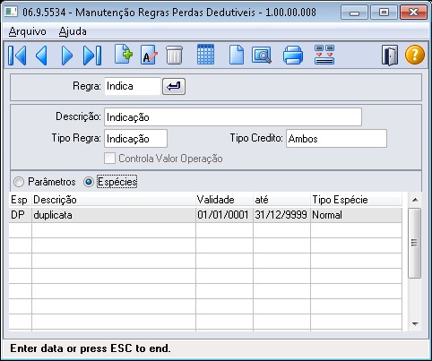Open the Tipo Regra field
Screen dimensions: 432x361
click(x=135, y=139)
